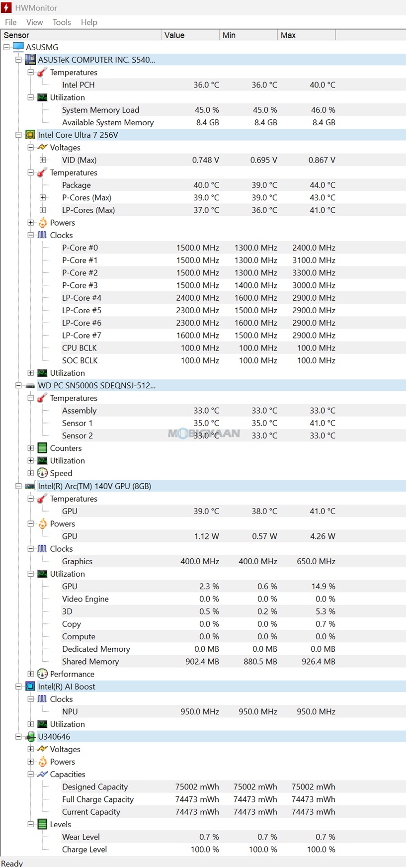Open the Help menu

tap(89, 22)
